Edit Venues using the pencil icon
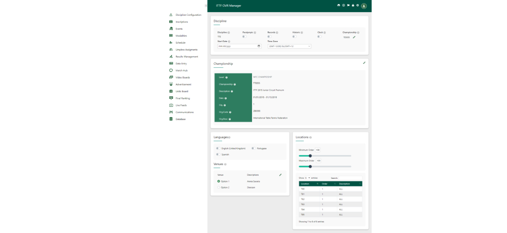The width and height of the screenshot is (507, 233). click(x=280, y=175)
